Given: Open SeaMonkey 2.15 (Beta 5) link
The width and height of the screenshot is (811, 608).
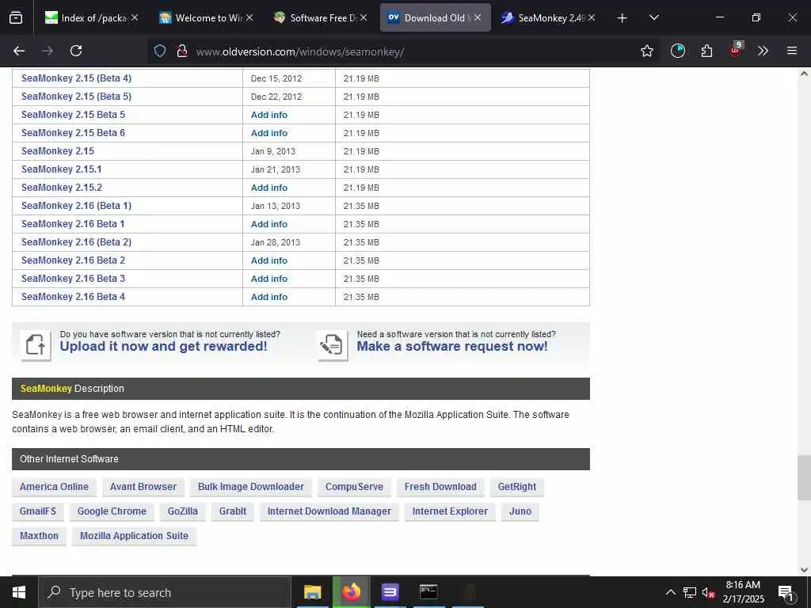Looking at the screenshot, I should tap(76, 96).
